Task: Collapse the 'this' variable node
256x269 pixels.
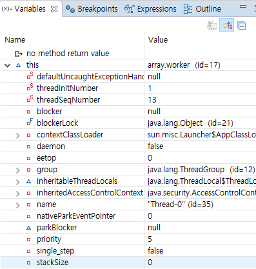Action: tap(8, 65)
